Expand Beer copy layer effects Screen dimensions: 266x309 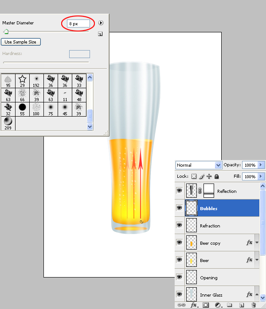pyautogui.click(x=257, y=243)
